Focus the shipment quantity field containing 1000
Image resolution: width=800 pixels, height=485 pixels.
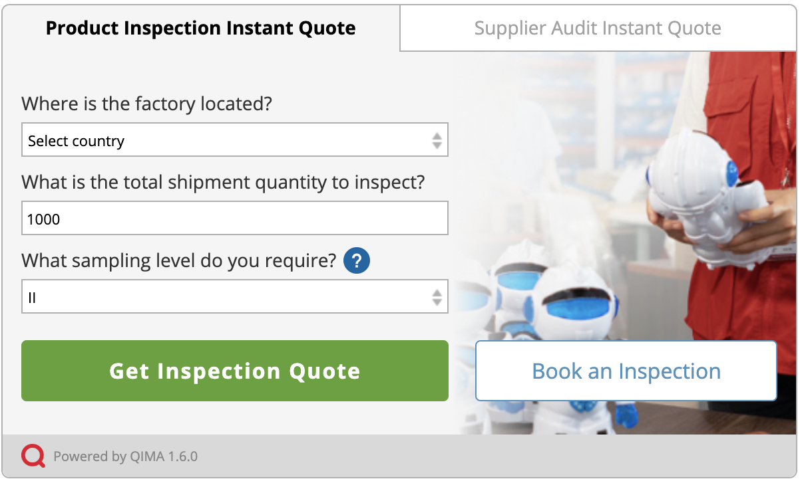click(234, 219)
